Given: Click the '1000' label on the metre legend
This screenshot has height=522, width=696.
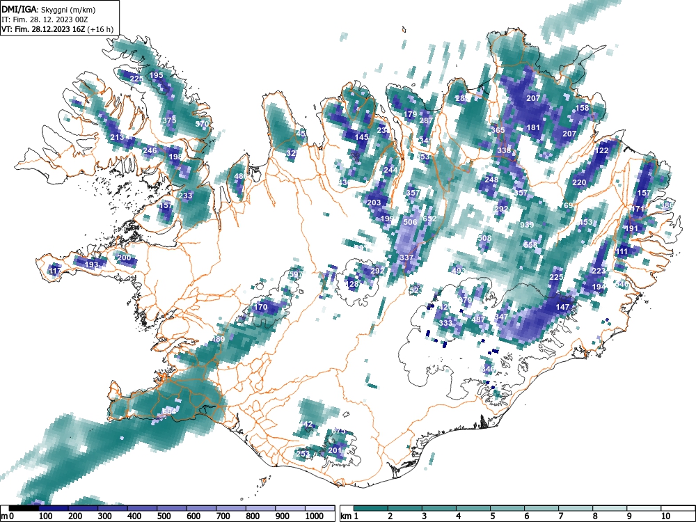Looking at the screenshot, I should pyautogui.click(x=315, y=516).
